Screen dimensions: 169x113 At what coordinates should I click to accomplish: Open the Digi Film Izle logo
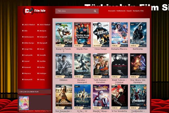point(34,11)
